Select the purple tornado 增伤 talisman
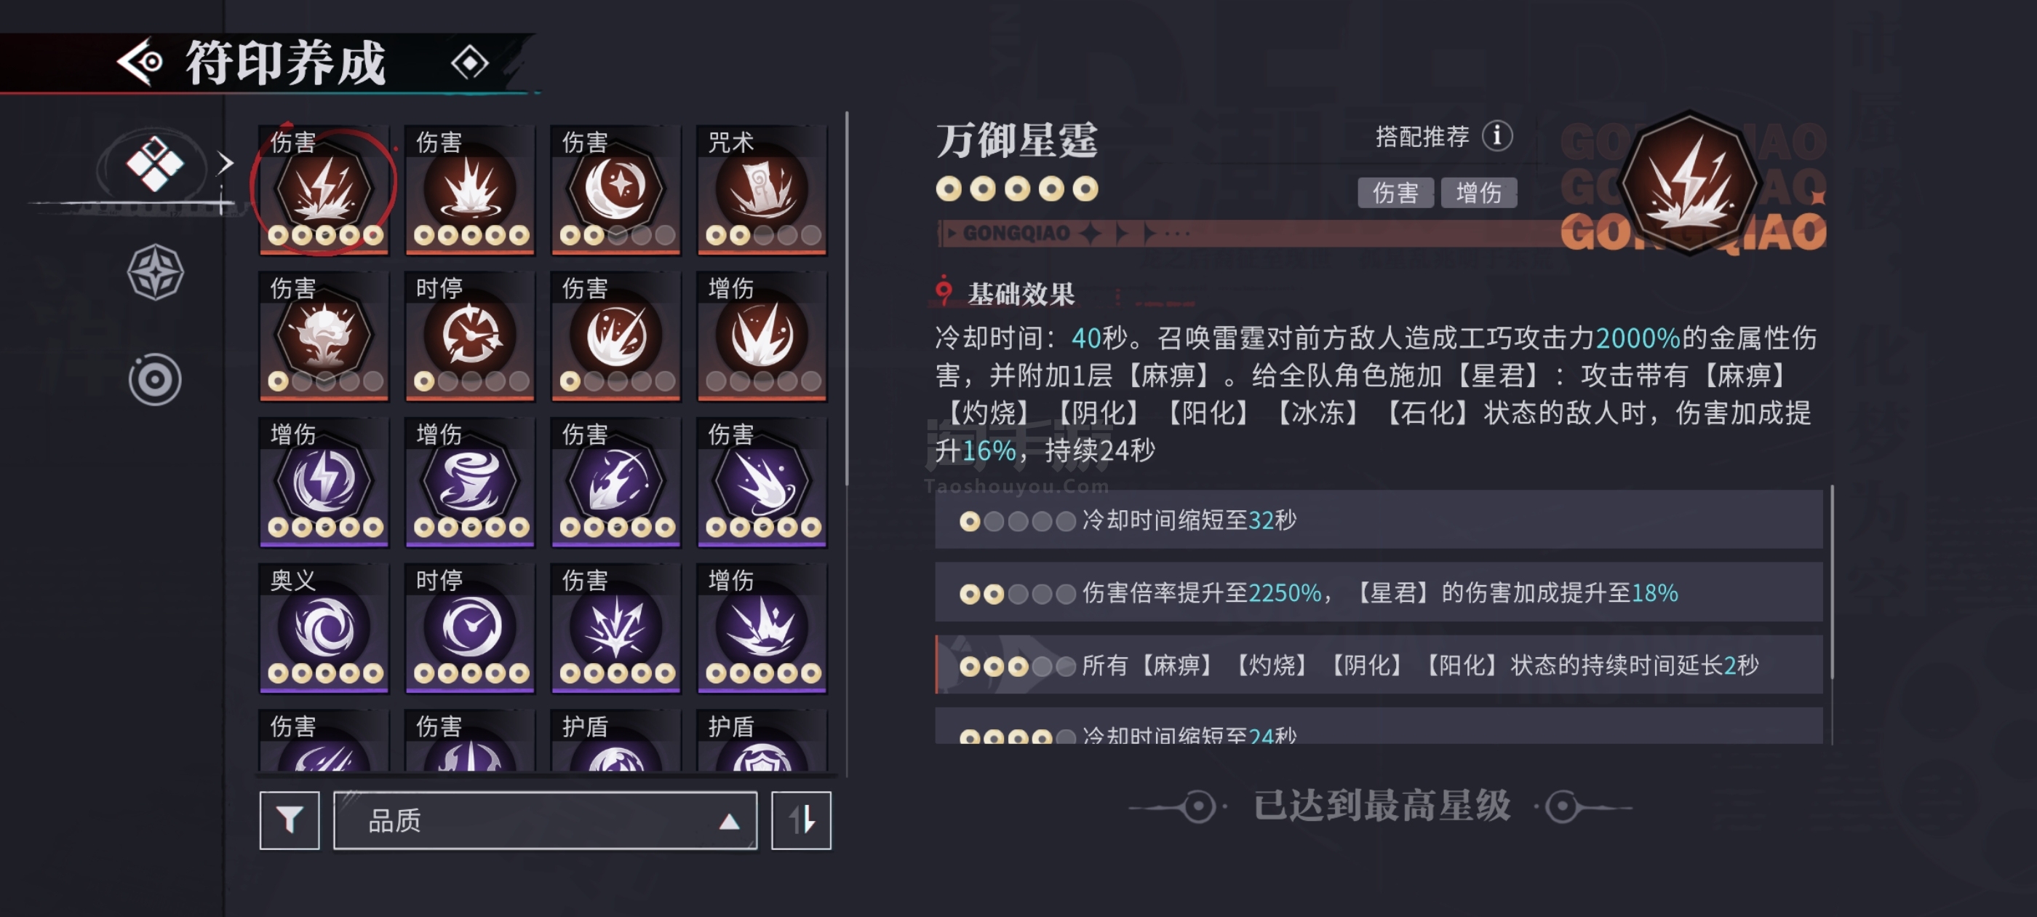2037x917 pixels. 470,482
